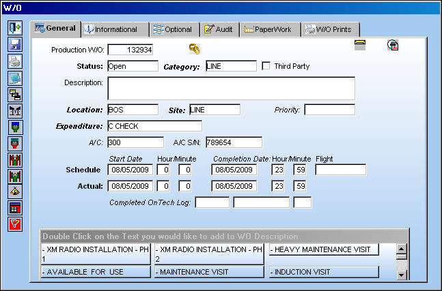
Task: Click the Expenditure field showing C CHECK
Action: coord(155,126)
